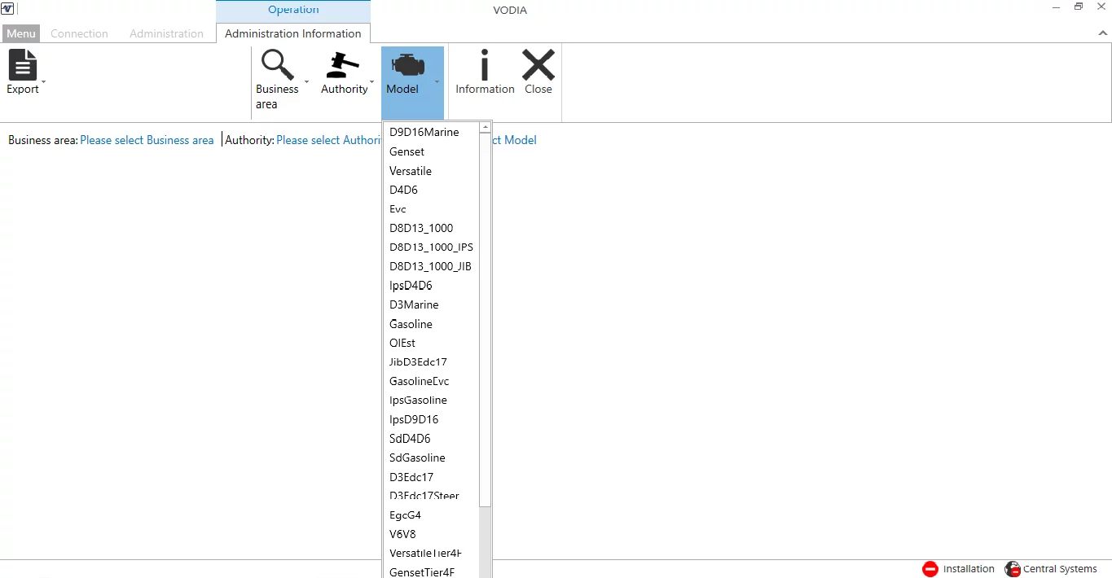
Task: Switch to the Operation tab
Action: coord(293,10)
